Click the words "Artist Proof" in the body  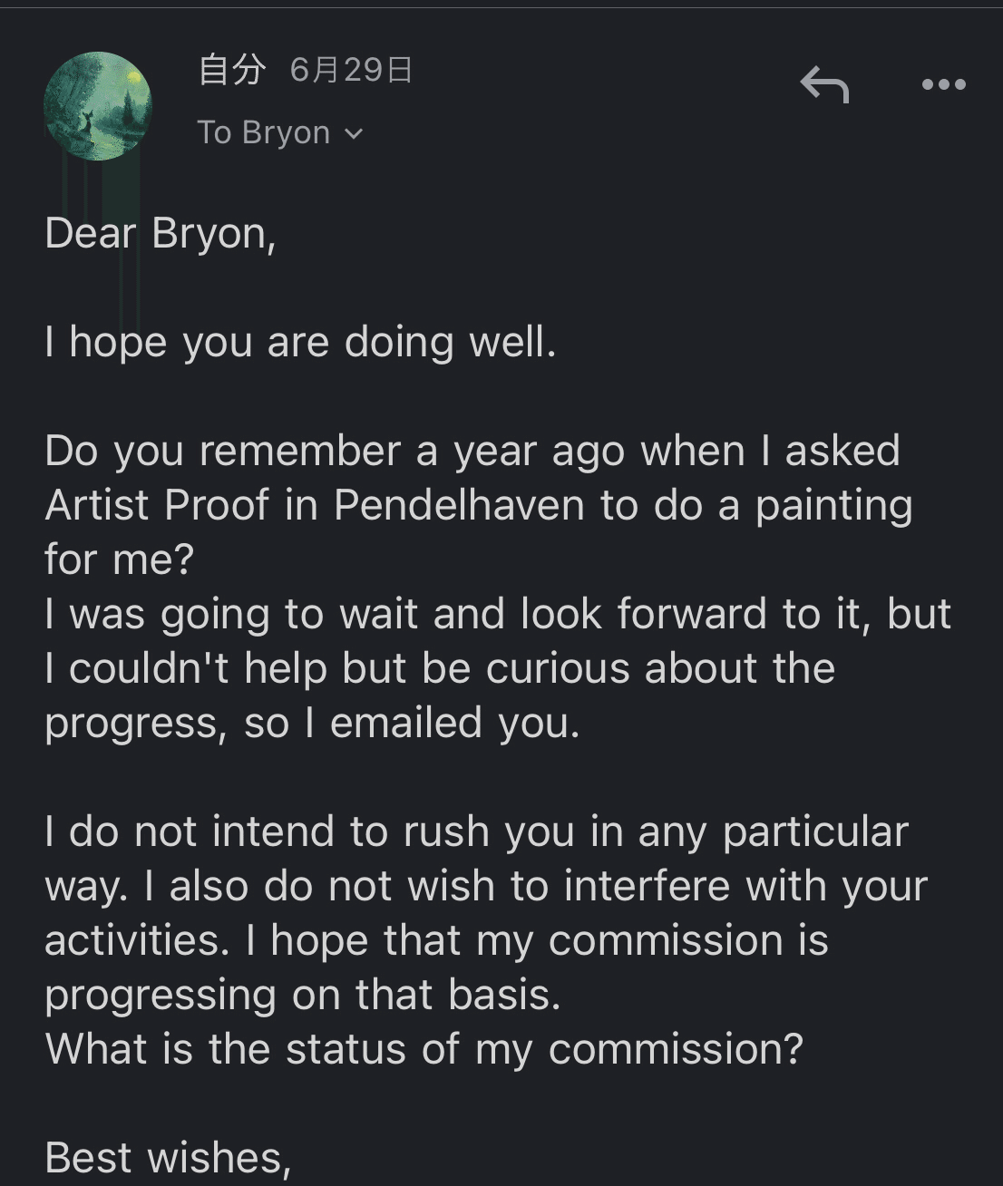157,505
